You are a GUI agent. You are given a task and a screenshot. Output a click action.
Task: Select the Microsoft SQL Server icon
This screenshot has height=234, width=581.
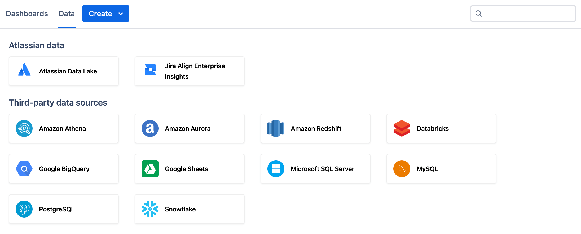276,169
